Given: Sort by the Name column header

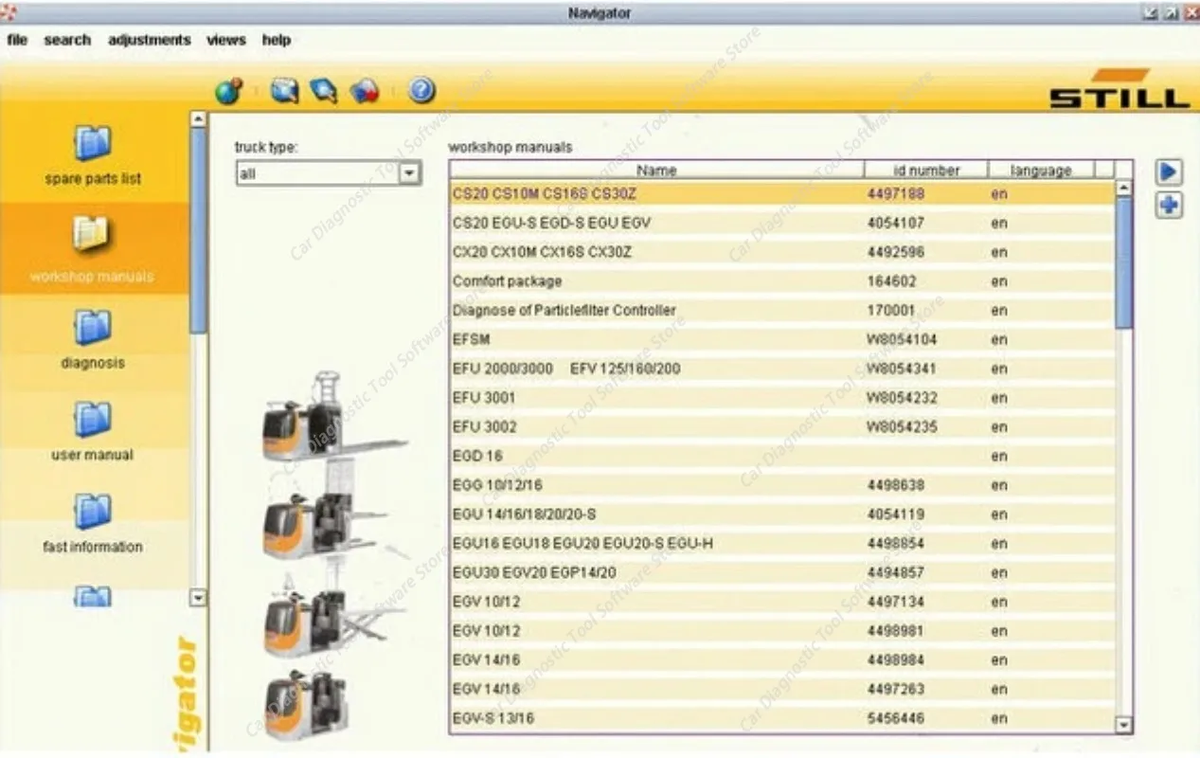Looking at the screenshot, I should pyautogui.click(x=656, y=170).
